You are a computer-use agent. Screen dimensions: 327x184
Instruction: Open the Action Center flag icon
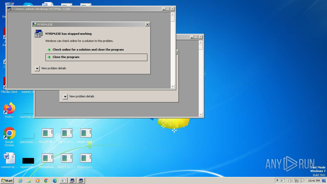click(303, 181)
